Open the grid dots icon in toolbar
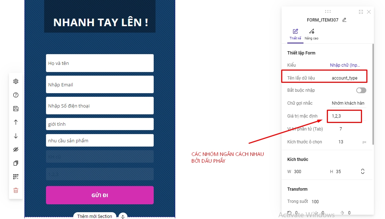385x219 pixels. coord(16,177)
